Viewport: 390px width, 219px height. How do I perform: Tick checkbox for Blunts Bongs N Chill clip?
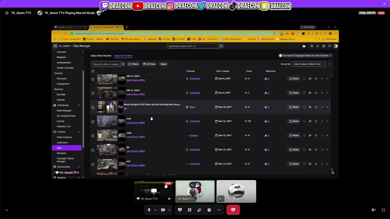coord(93,107)
